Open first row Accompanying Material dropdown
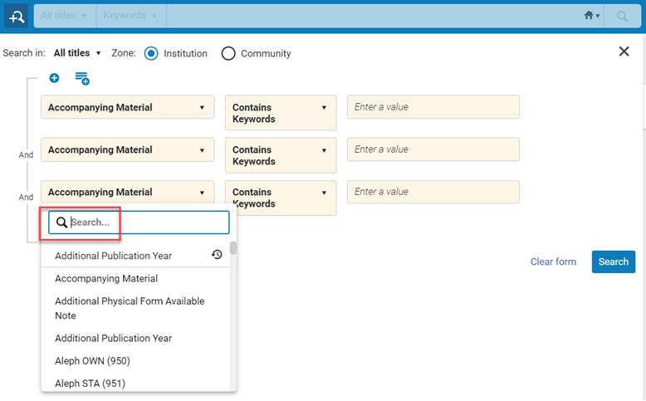646x401 pixels. 127,107
